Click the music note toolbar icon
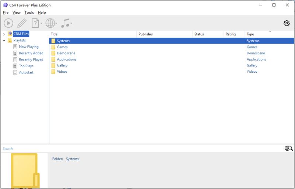The height and width of the screenshot is (189, 295). click(65, 23)
